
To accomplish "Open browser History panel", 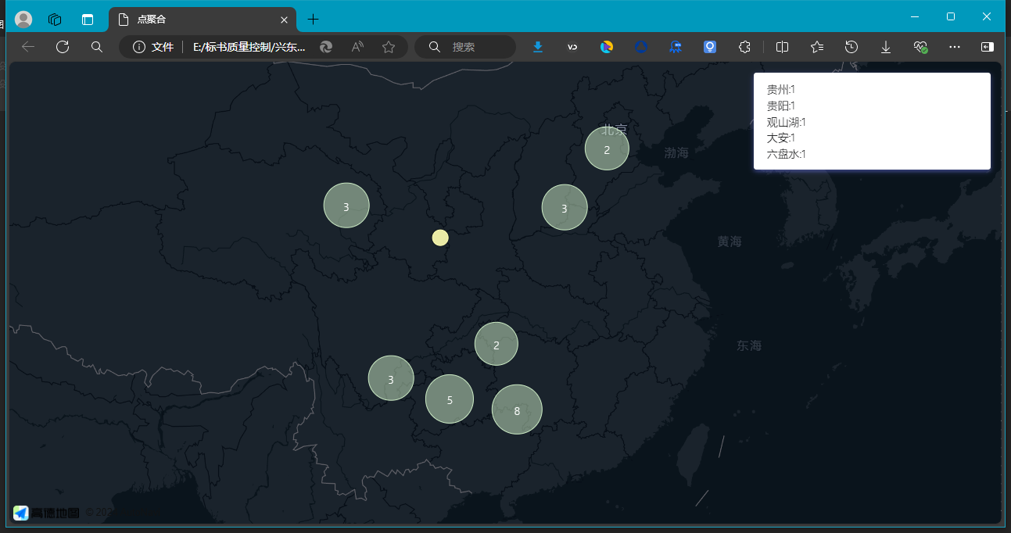I will [851, 47].
